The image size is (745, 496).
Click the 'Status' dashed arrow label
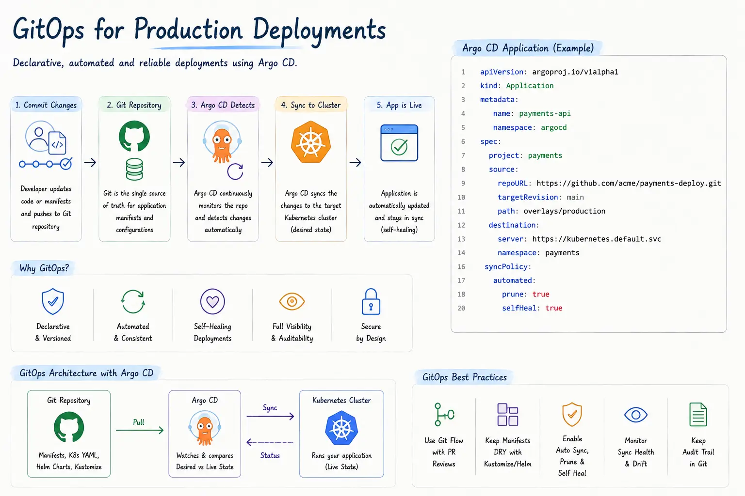click(x=270, y=455)
